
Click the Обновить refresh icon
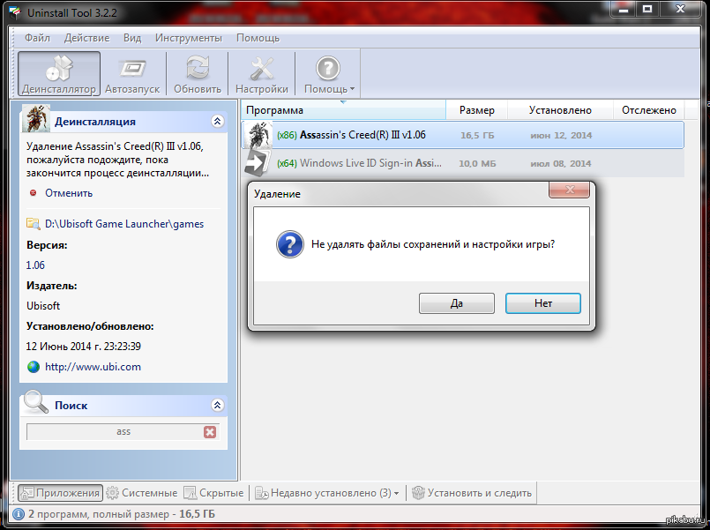pyautogui.click(x=198, y=68)
